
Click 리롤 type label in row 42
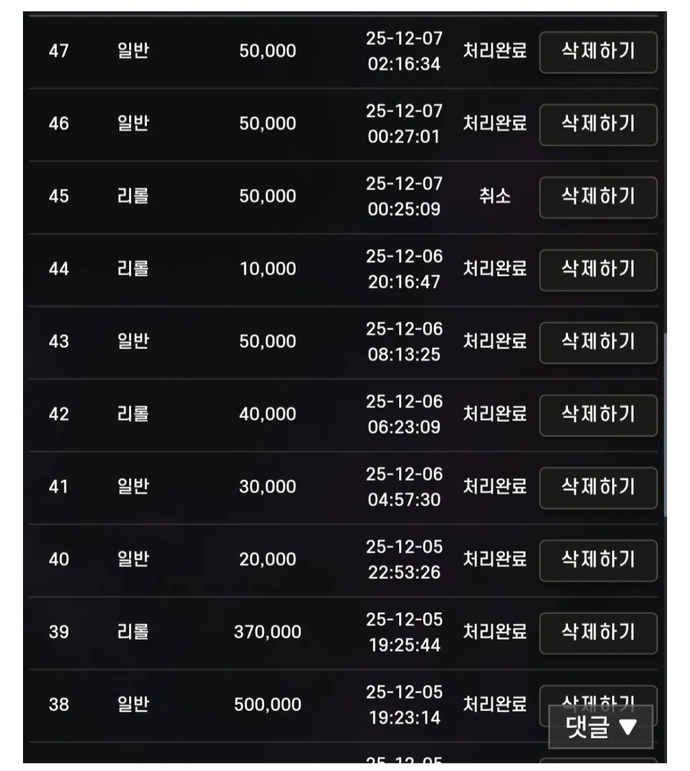click(133, 414)
